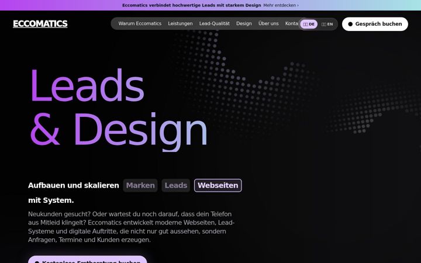Click the text 'mit System.'
This screenshot has height=263, width=421.
pos(51,200)
